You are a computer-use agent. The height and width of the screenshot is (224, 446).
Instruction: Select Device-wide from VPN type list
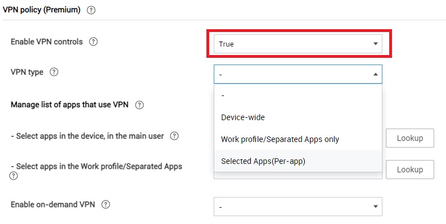tap(298, 117)
